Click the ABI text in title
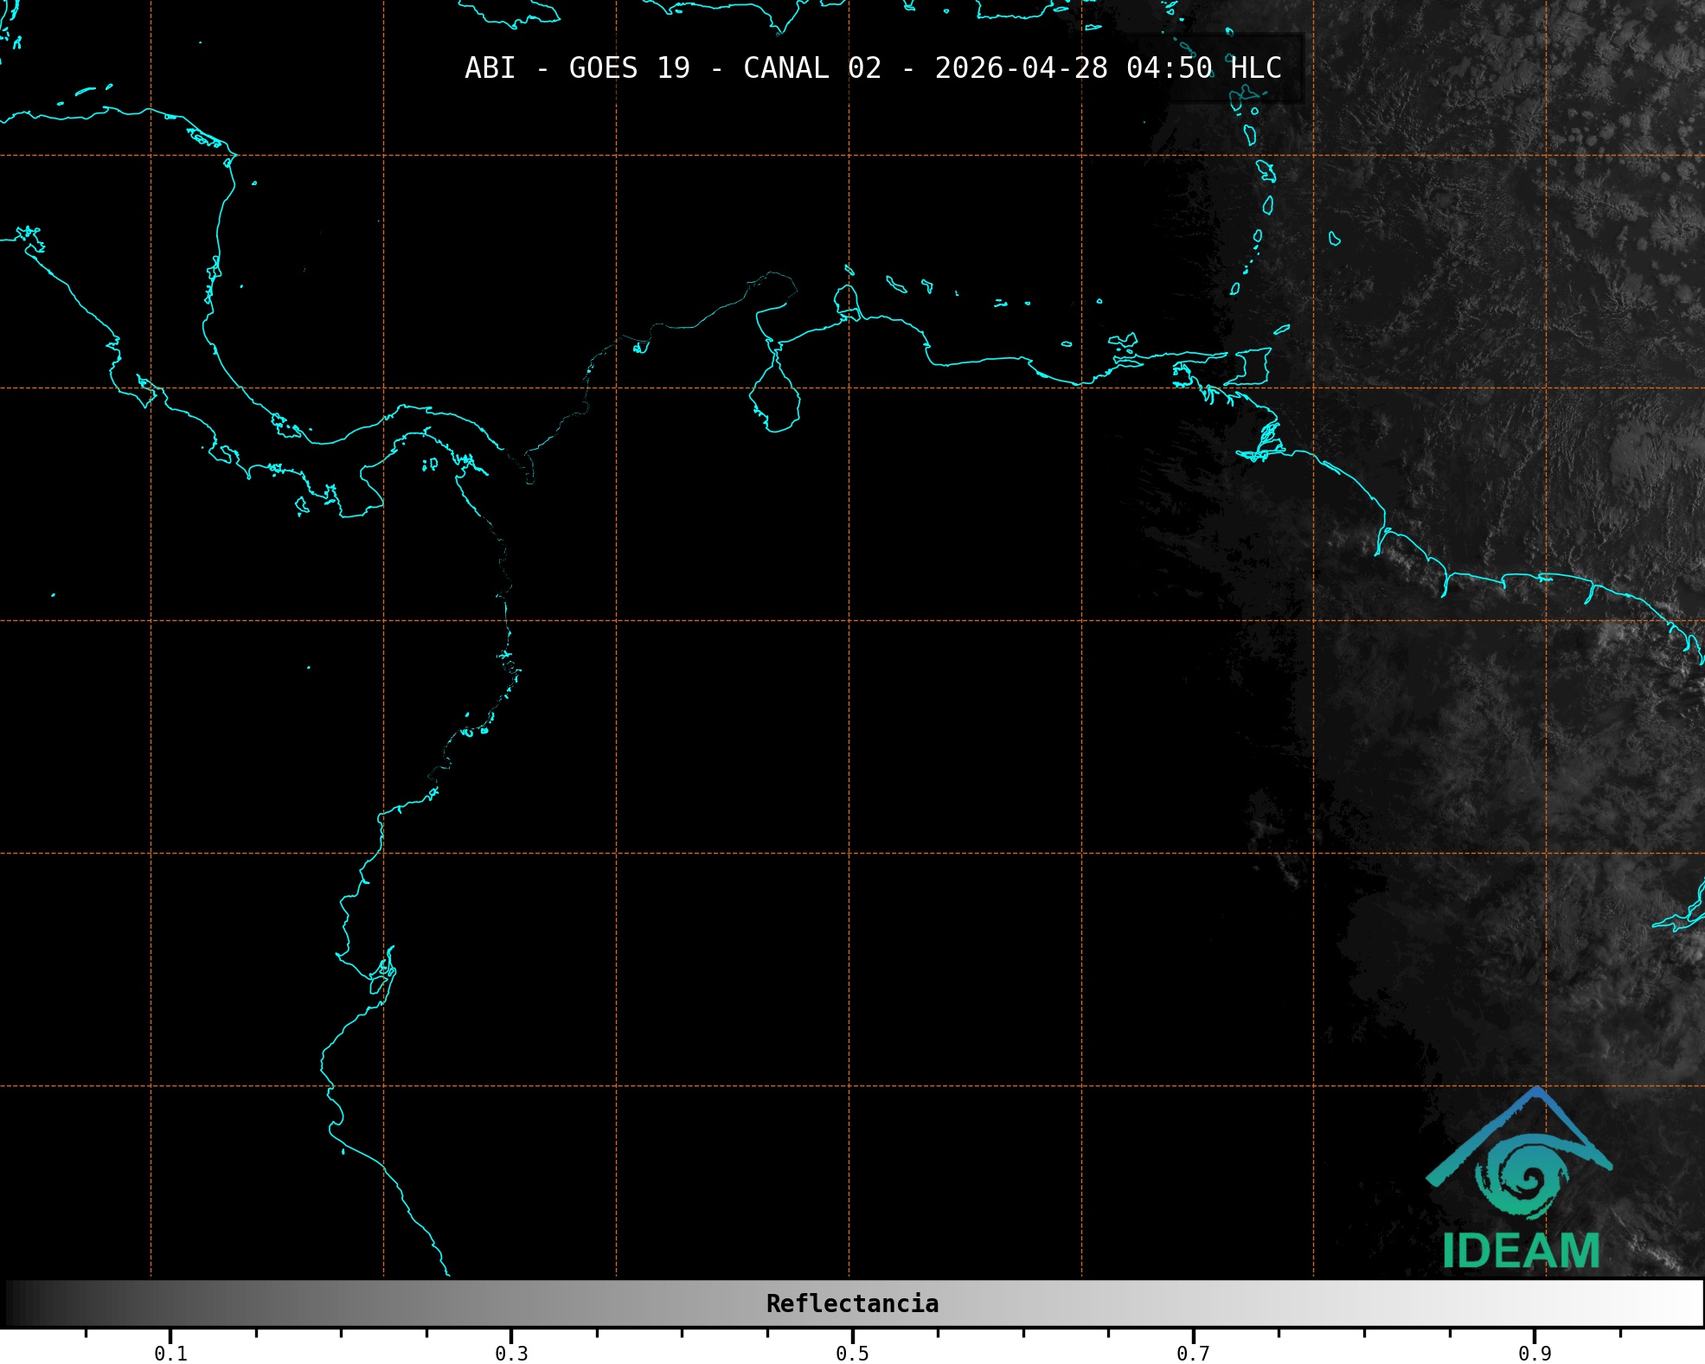This screenshot has width=1705, height=1364. click(490, 68)
